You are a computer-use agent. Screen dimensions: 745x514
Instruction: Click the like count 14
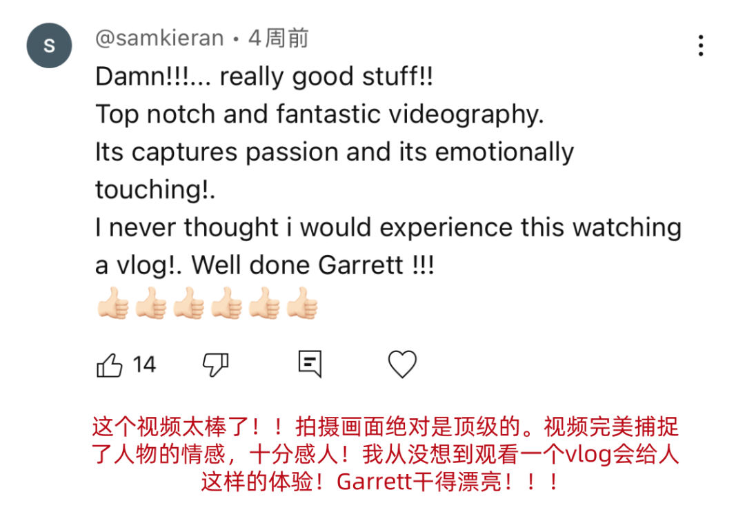pyautogui.click(x=144, y=365)
